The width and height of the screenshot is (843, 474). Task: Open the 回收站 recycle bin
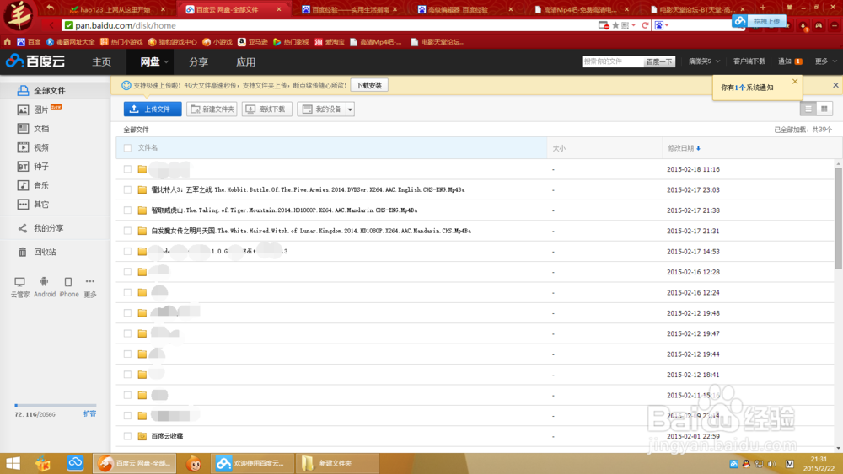(36, 252)
